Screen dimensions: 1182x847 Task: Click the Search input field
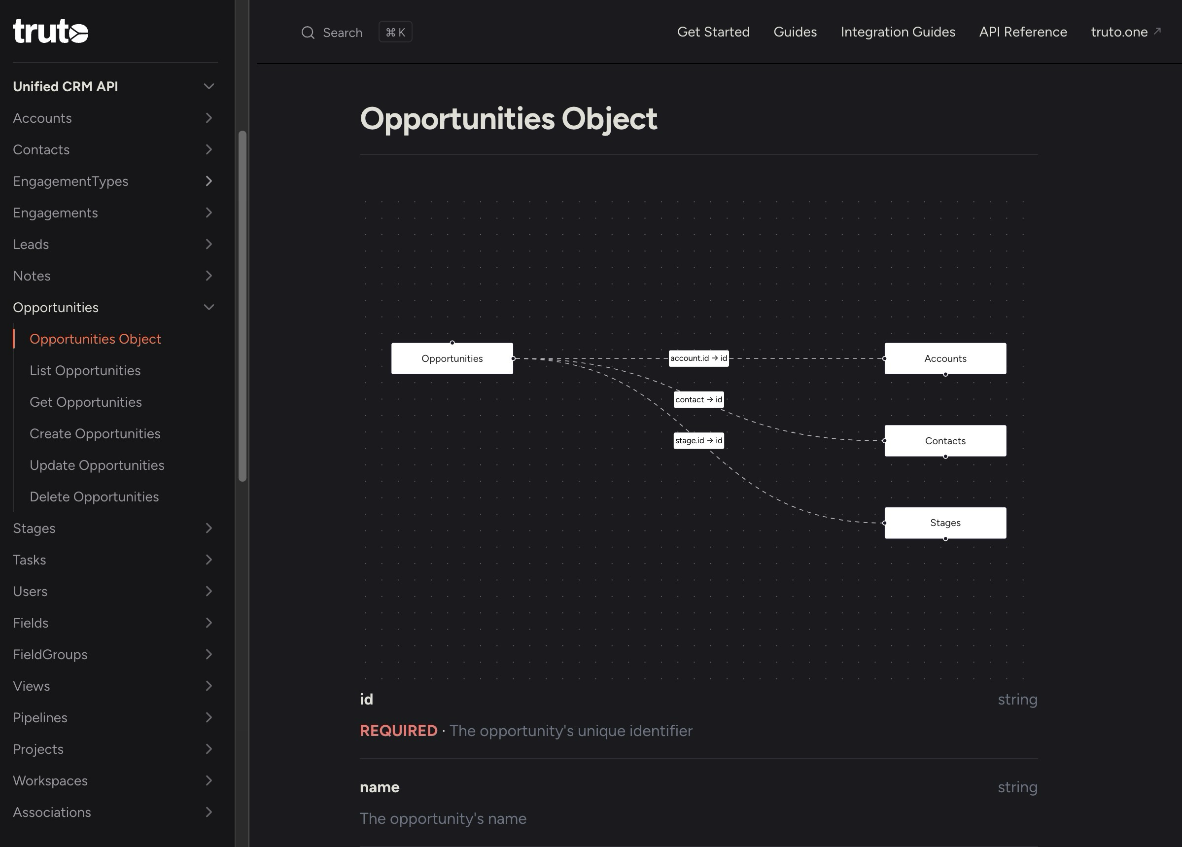[x=343, y=33]
